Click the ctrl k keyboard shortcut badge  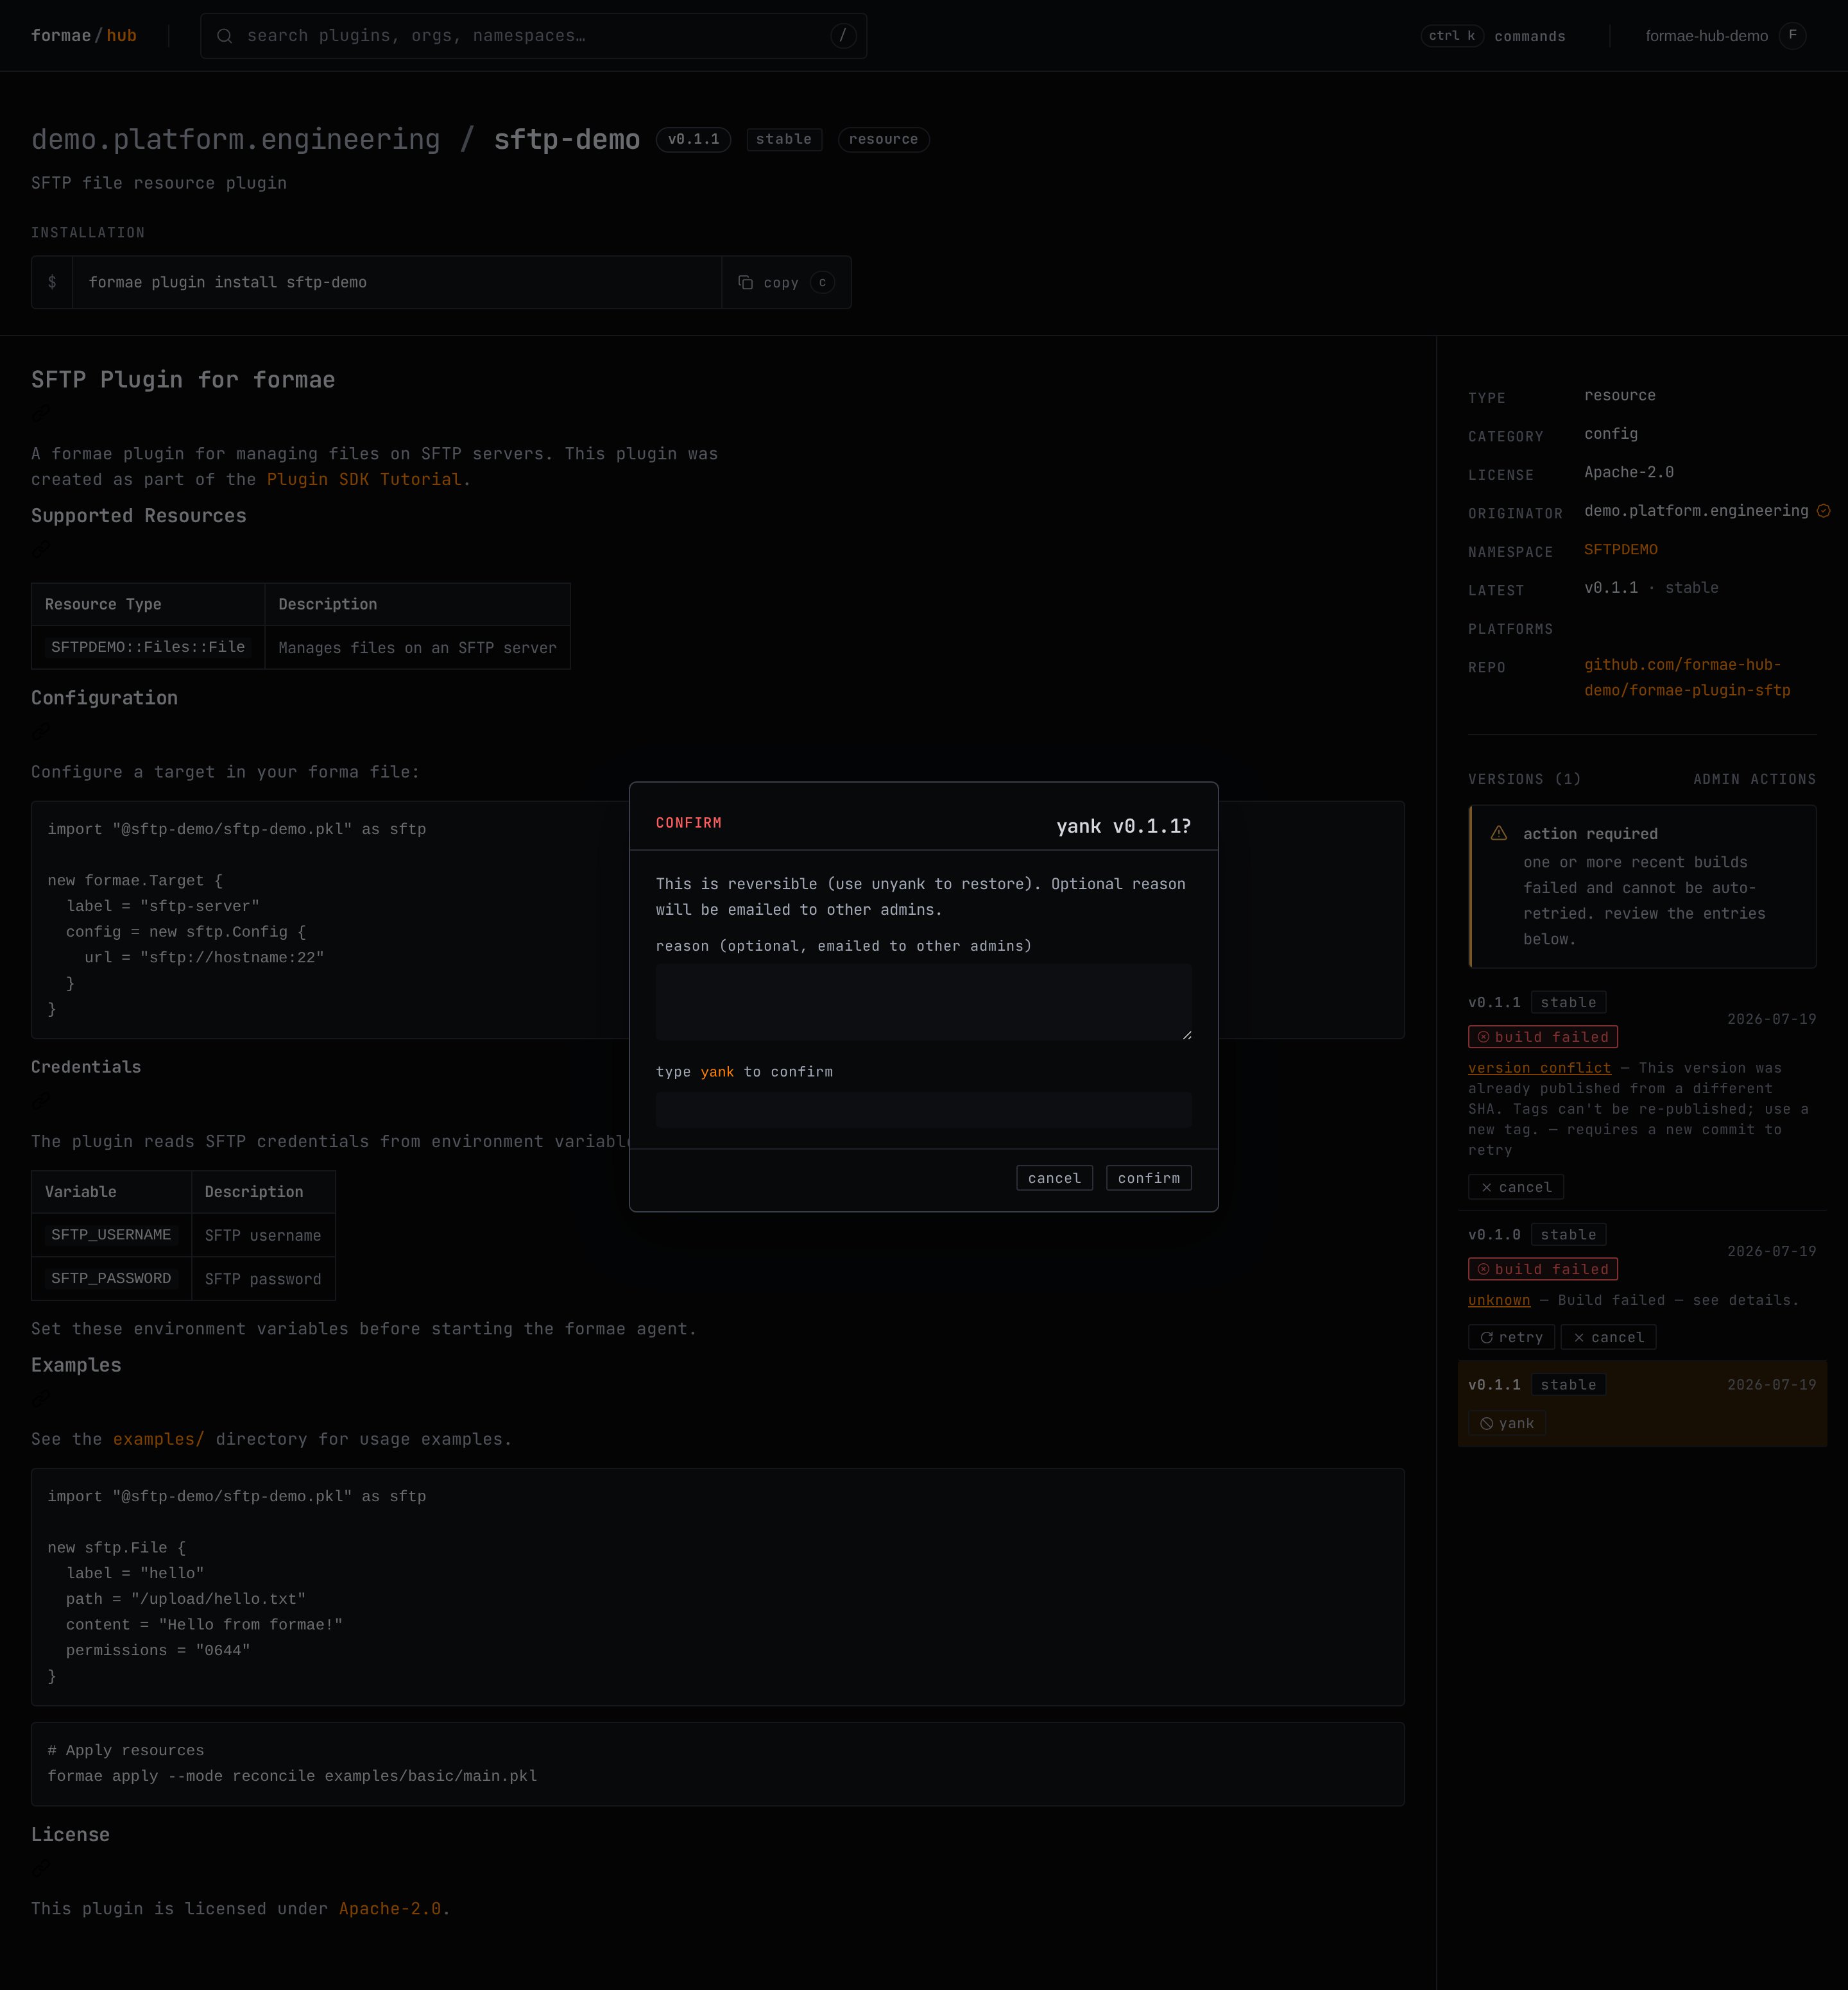coord(1451,36)
